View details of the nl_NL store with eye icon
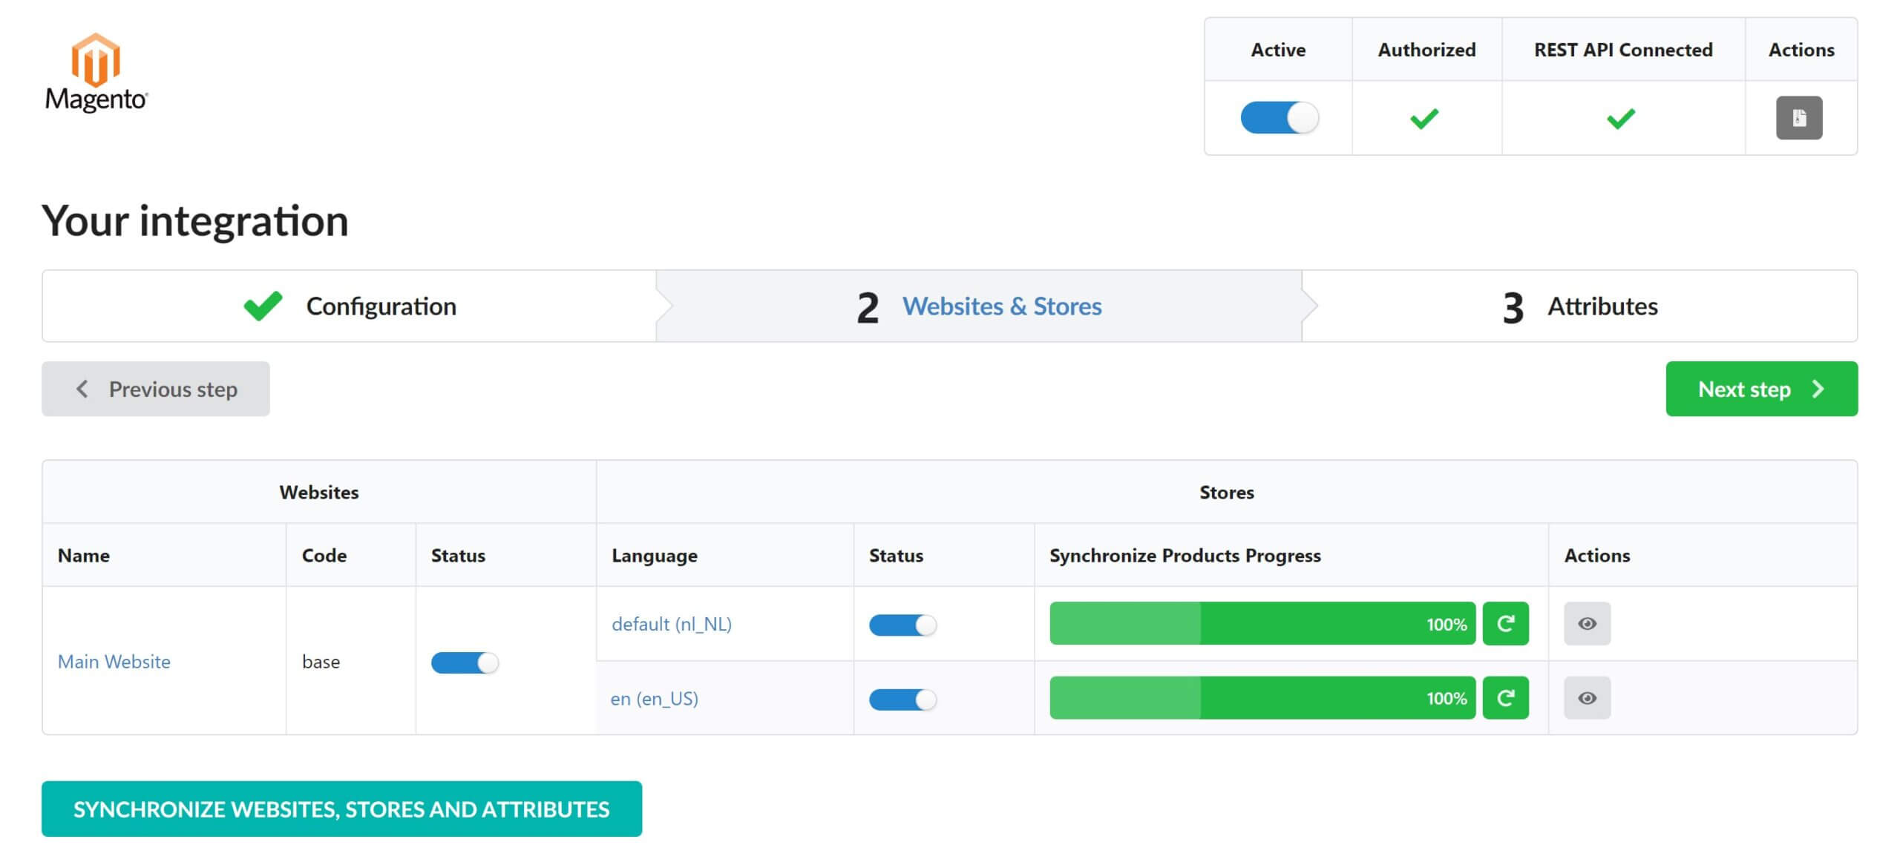 point(1586,624)
